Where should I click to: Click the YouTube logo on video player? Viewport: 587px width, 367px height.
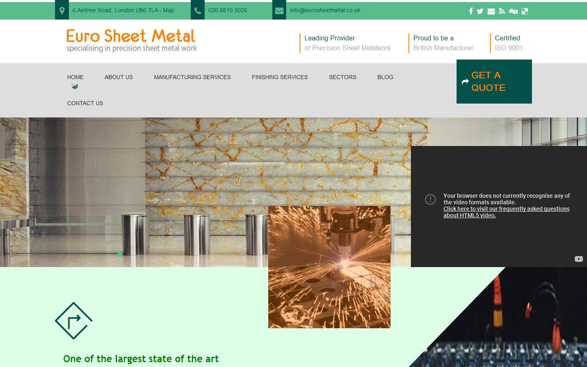point(579,259)
